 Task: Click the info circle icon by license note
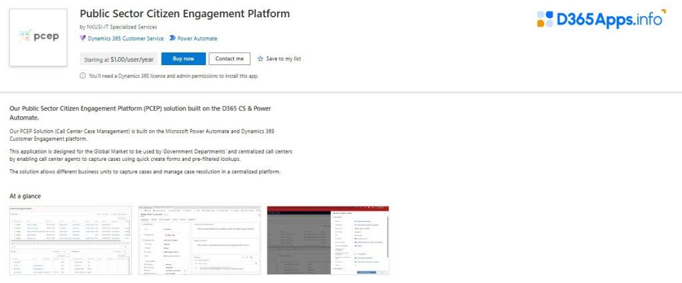(x=83, y=76)
